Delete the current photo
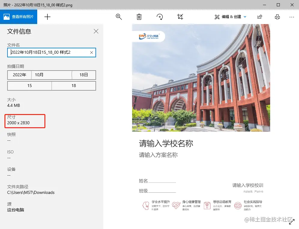The image size is (299, 229). pyautogui.click(x=139, y=17)
